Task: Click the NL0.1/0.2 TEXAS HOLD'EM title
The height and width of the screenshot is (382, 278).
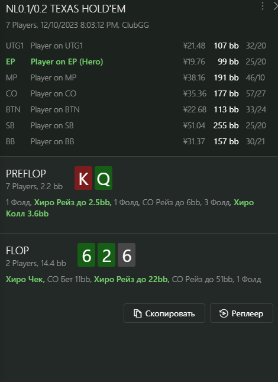Action: coord(66,9)
